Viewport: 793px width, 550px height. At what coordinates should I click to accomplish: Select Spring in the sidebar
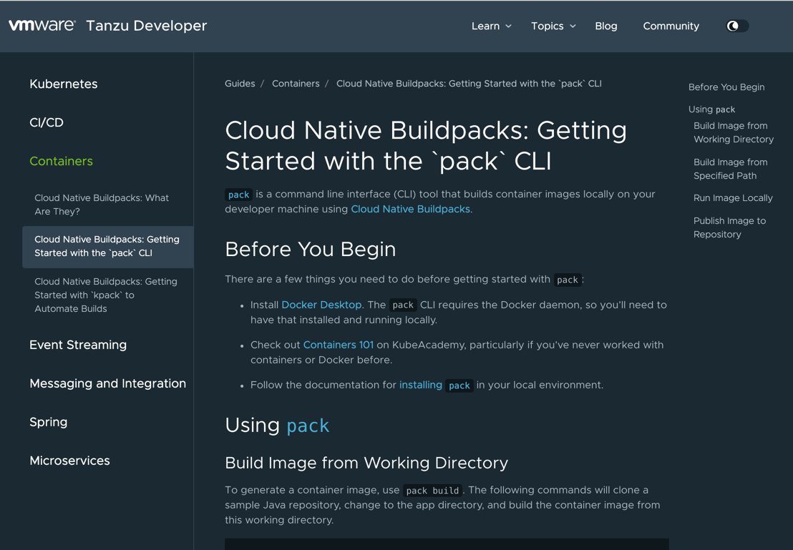pyautogui.click(x=48, y=422)
